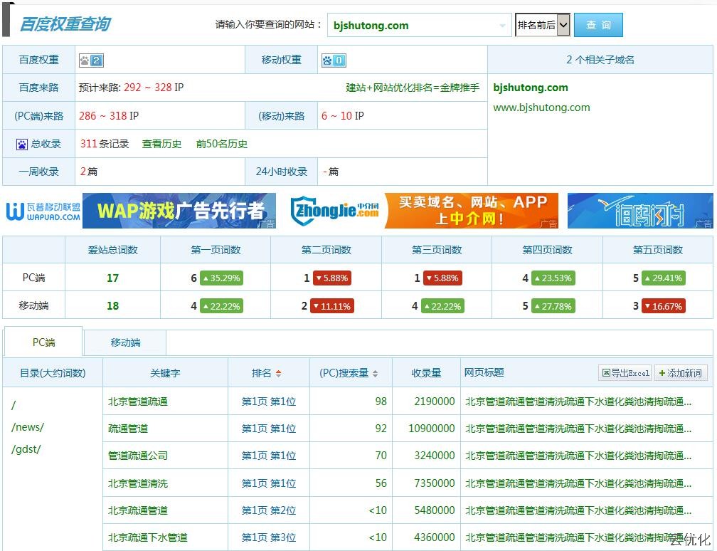Click the Baidu weight paw badge
This screenshot has width=717, height=551.
(x=91, y=61)
